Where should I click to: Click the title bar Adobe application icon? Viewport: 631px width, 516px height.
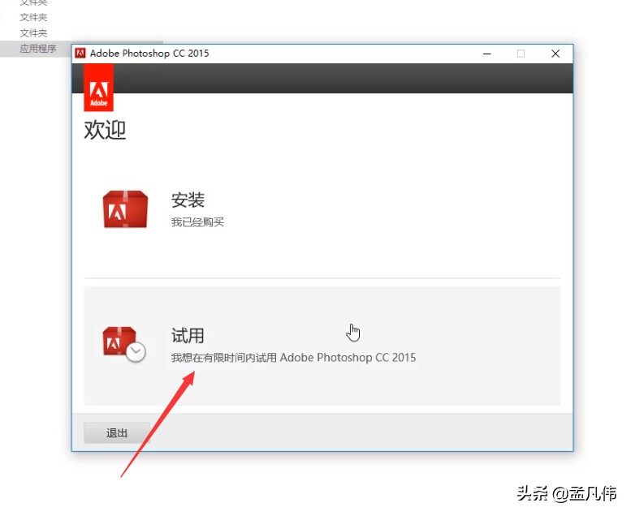coord(80,53)
